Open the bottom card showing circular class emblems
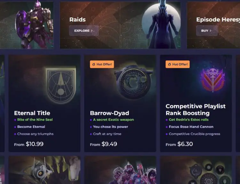Screen dimensions: 240x184 (x=196, y=170)
